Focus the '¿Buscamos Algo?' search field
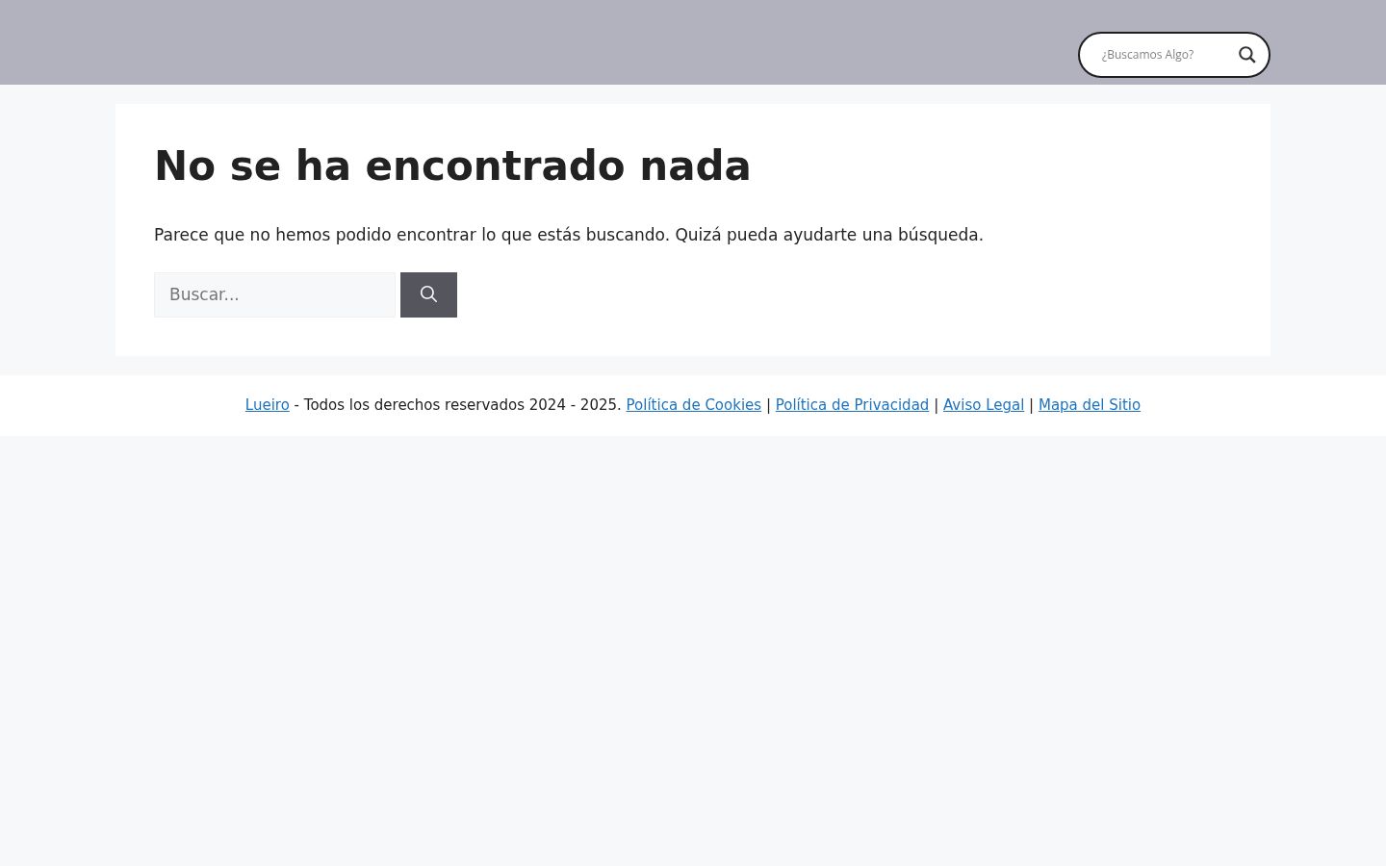Screen dimensions: 1386x866 coord(1163,55)
